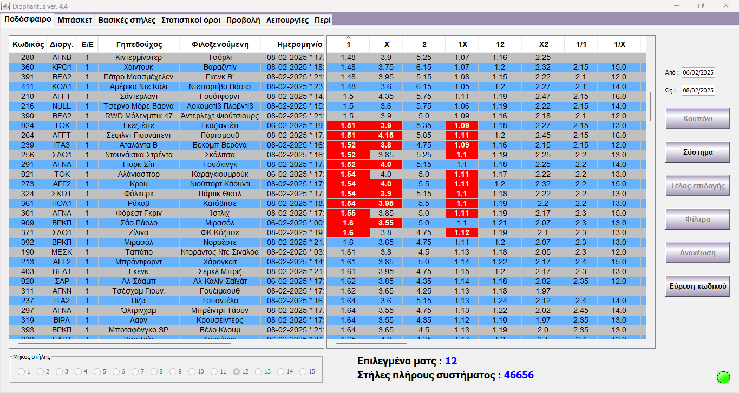Select match code 393
This screenshot has height=393, width=739.
[x=28, y=330]
